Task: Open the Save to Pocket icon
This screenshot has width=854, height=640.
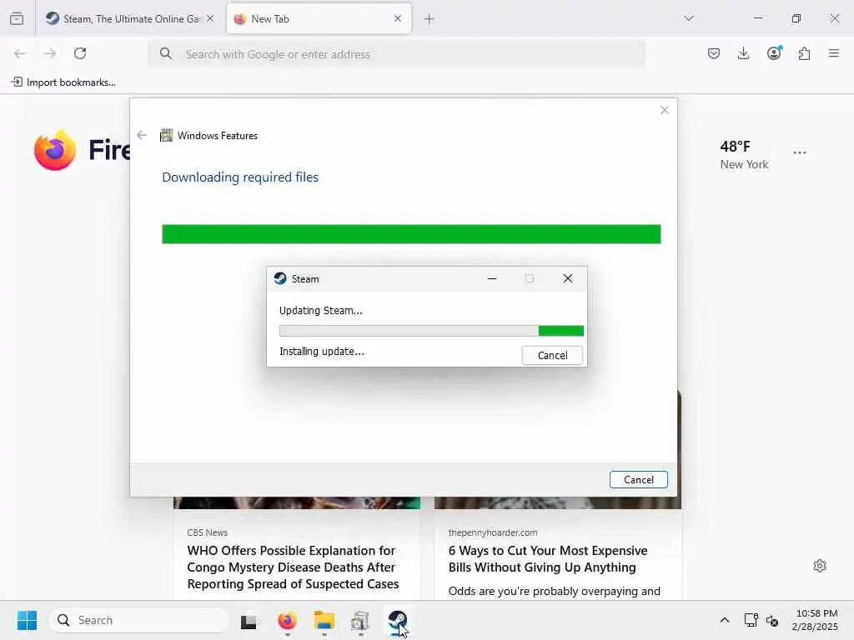Action: pos(714,53)
